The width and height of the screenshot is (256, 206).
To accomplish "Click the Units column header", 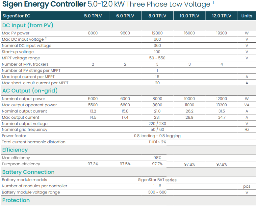I will coord(246,16).
